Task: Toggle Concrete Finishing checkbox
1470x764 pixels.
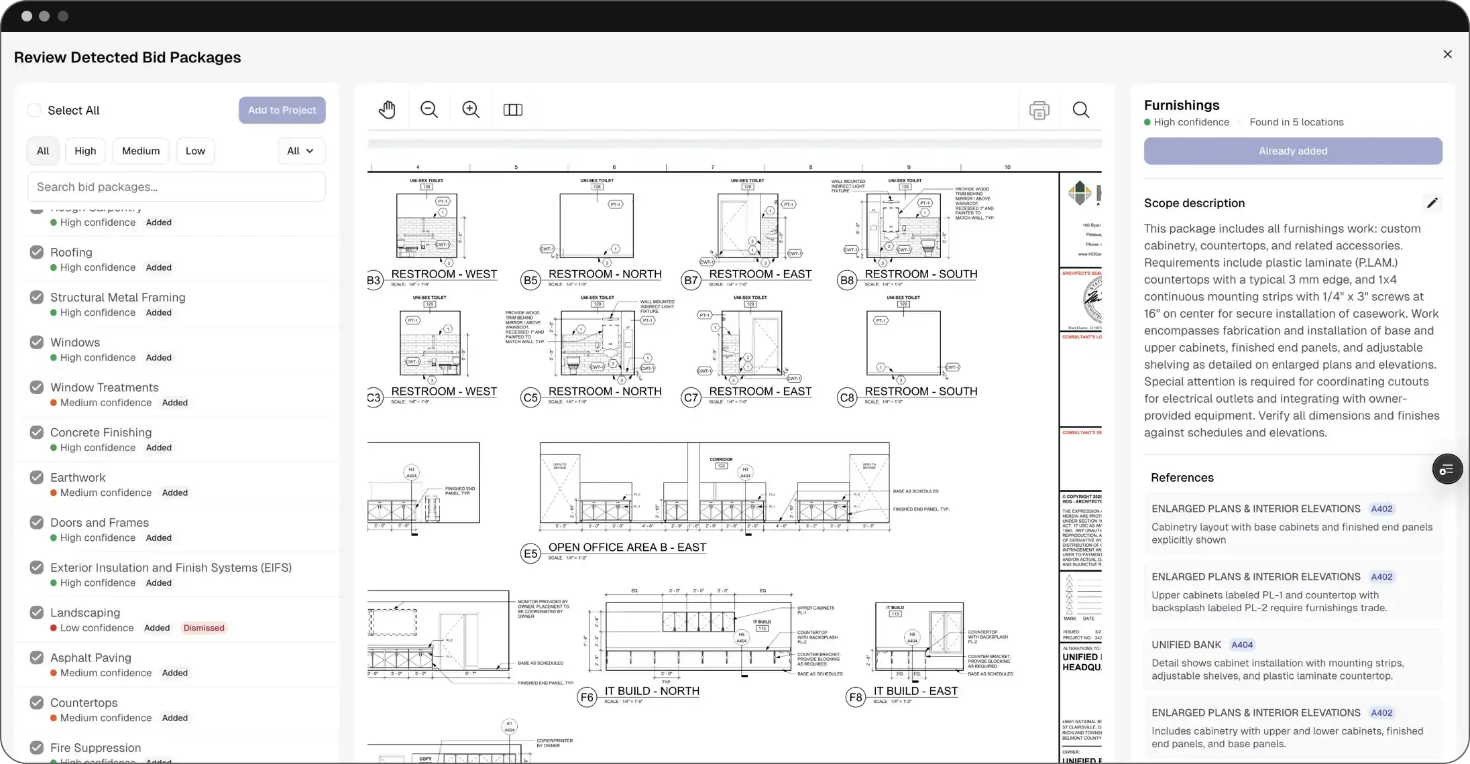Action: pos(37,432)
